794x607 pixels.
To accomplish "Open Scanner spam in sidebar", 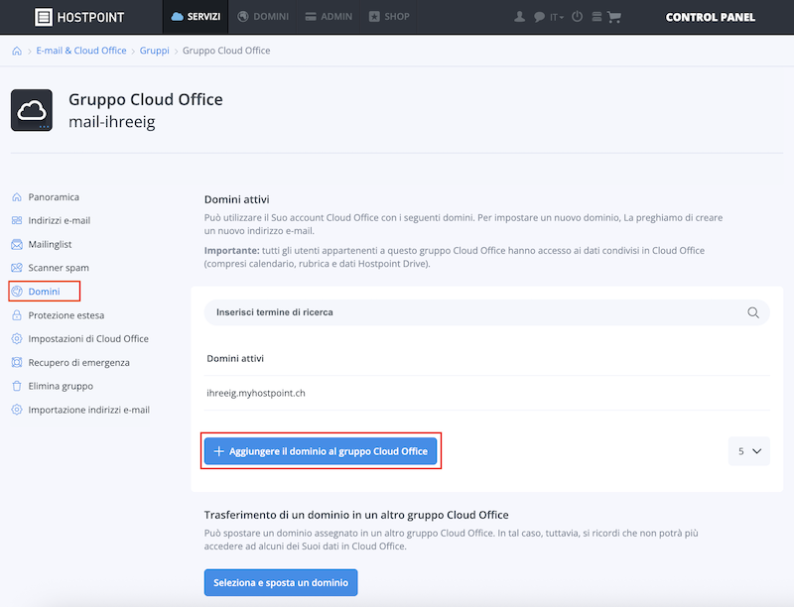I will pyautogui.click(x=59, y=268).
